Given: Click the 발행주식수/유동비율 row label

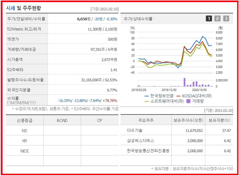Looking at the screenshot, I should pyautogui.click(x=25, y=80).
